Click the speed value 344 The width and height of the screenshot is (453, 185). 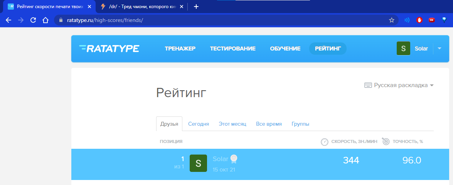351,160
